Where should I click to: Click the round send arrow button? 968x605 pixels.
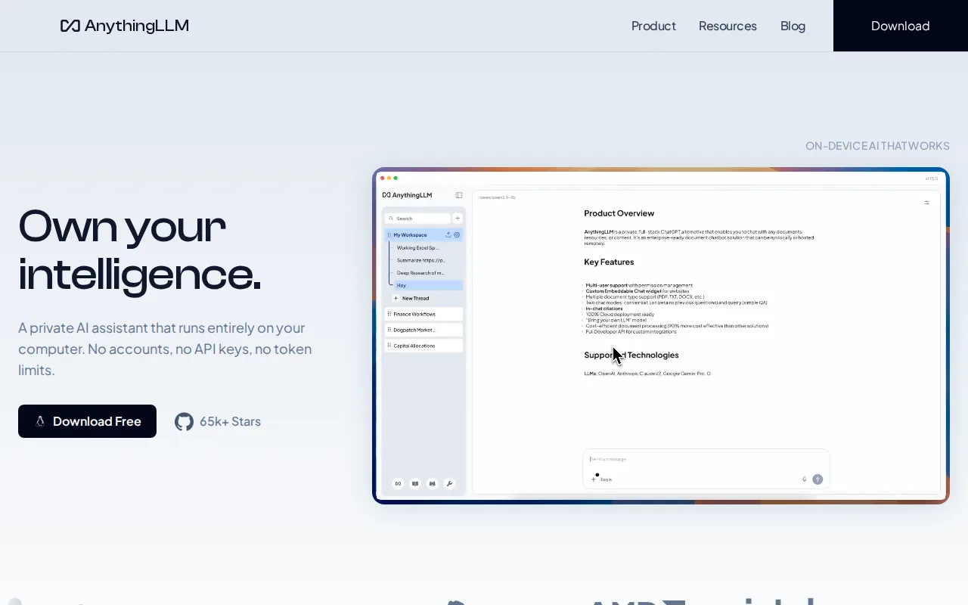click(818, 479)
